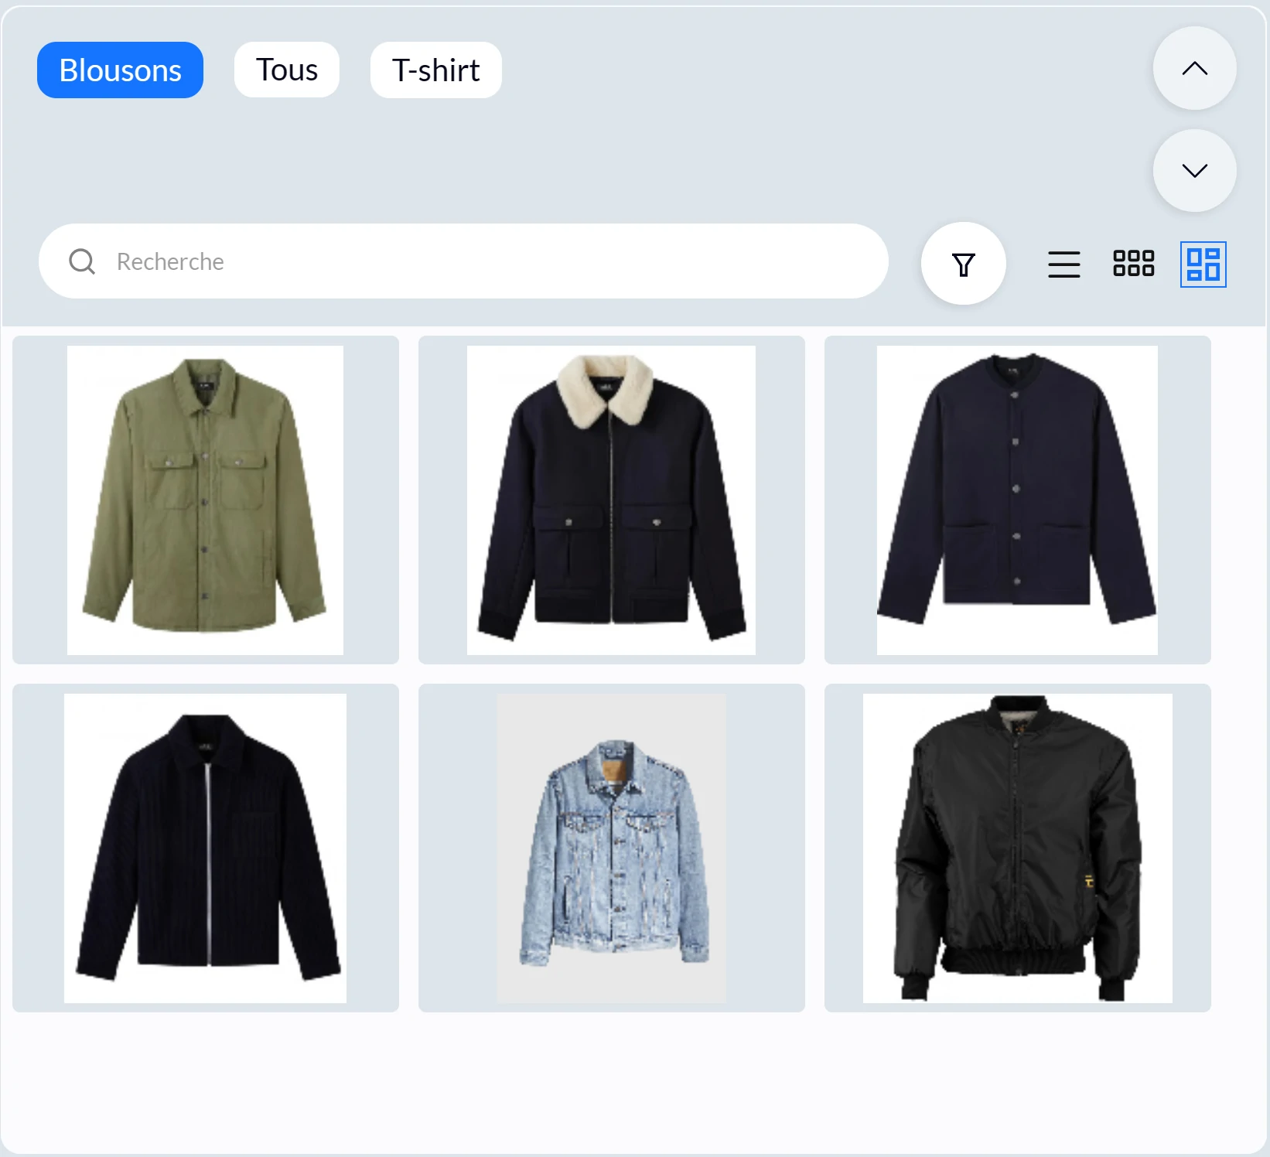
Task: Switch to the Tous category tab
Action: 287,70
